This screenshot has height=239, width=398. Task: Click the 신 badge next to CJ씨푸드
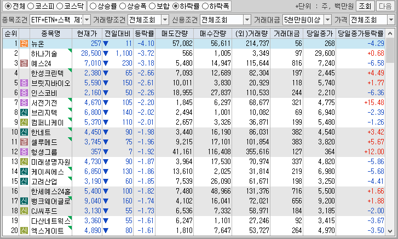pos(24,211)
